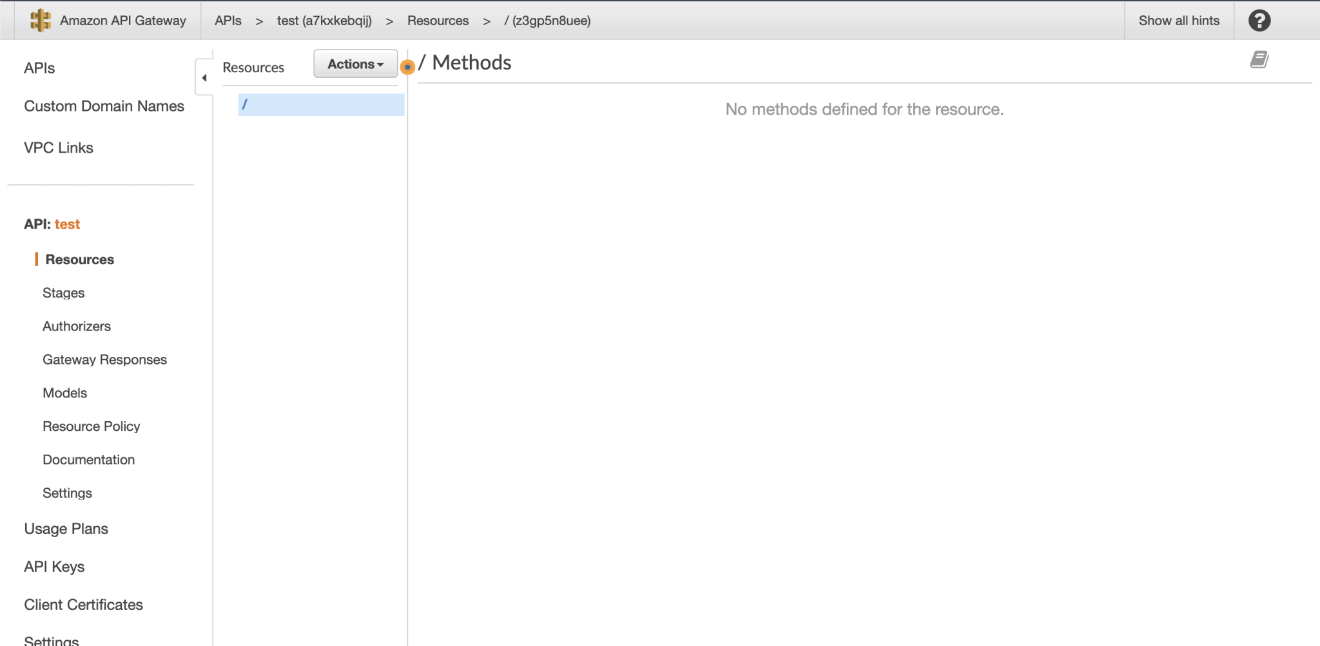Open the help question mark icon
This screenshot has height=646, width=1320.
click(x=1259, y=20)
